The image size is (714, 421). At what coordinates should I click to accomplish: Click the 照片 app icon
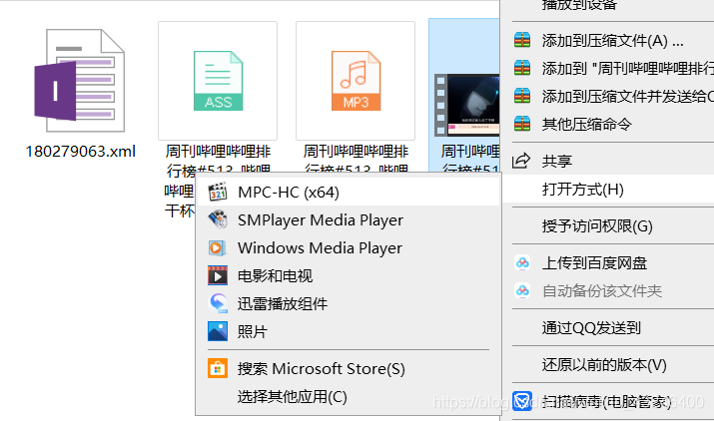point(218,331)
